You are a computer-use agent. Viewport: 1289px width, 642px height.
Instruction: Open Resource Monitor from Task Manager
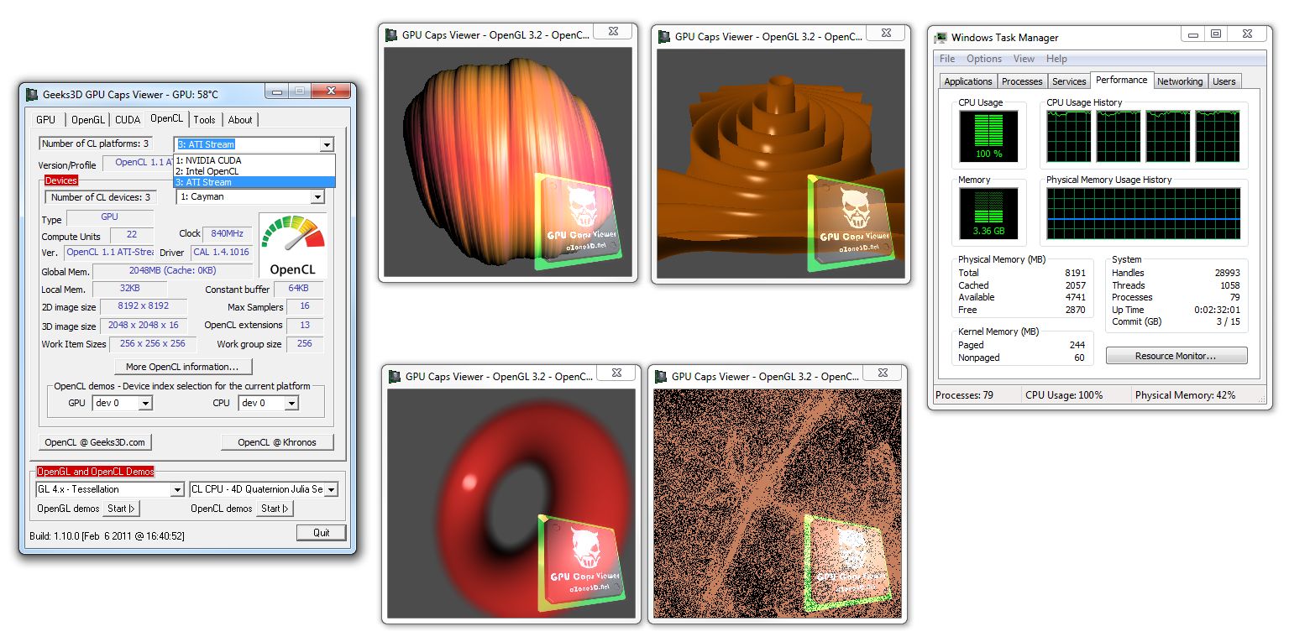[x=1176, y=356]
